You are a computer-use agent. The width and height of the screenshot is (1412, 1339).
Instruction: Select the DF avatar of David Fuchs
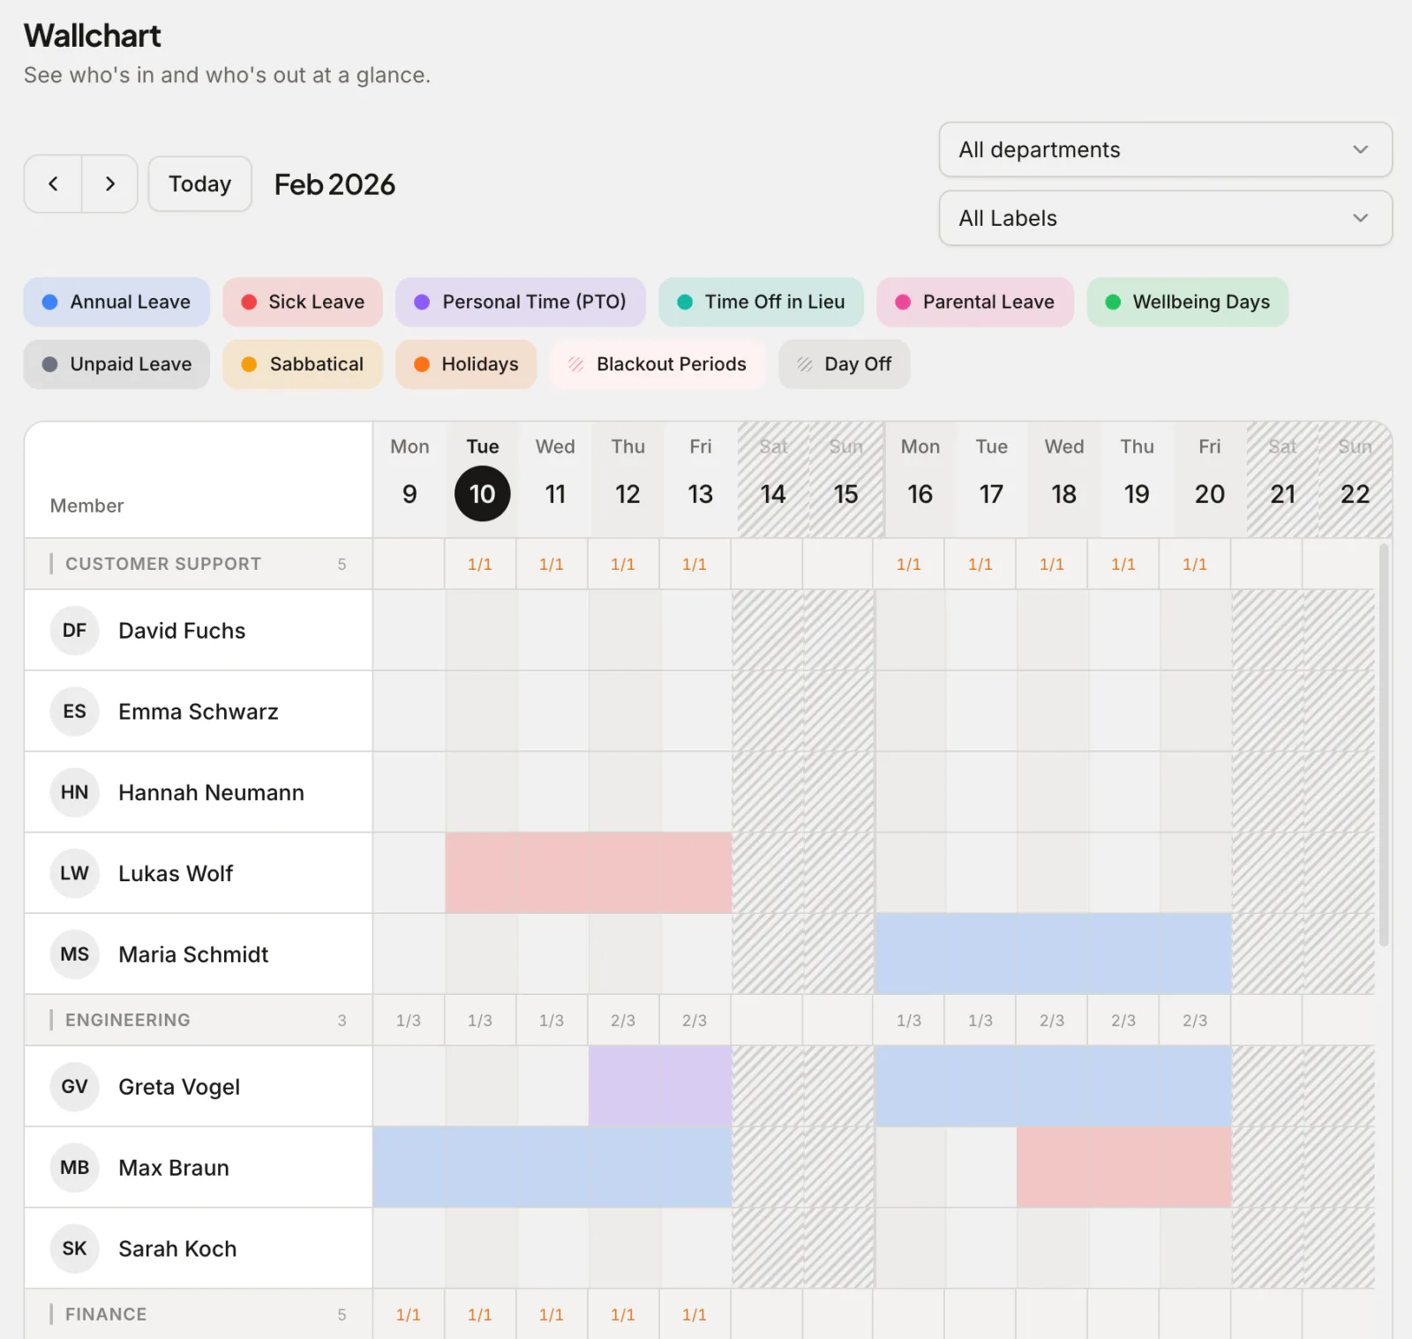pos(75,631)
